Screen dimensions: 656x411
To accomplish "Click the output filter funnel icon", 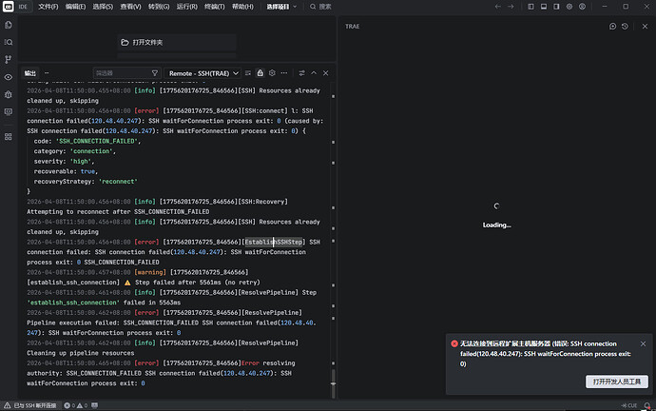I will click(155, 72).
